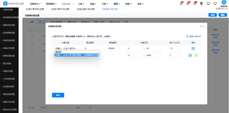Image resolution: width=229 pixels, height=113 pixels.
Task: Expand the 仓储 top menu
Action: (x=93, y=4)
